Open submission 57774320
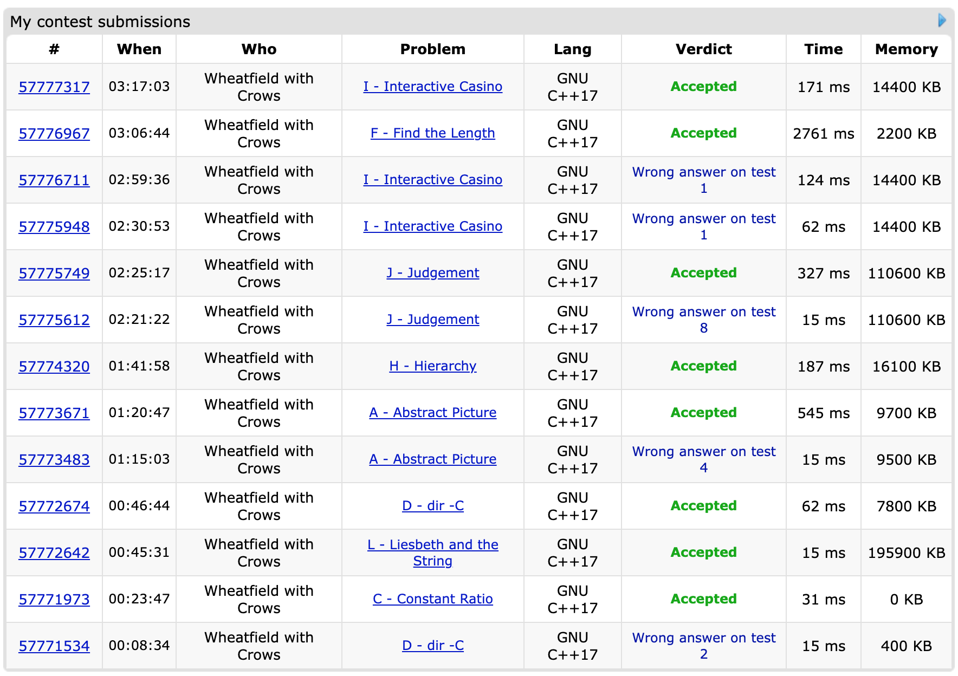Screen dimensions: 958x676 (54, 366)
